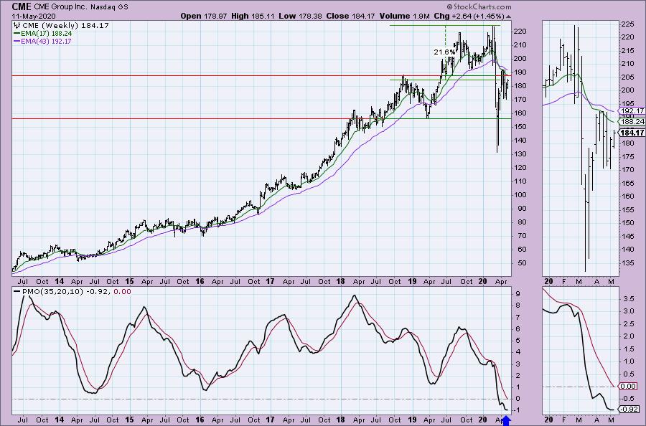
Task: Click the boxed -0.92 tag in zoomed PMO panel
Action: [x=629, y=410]
